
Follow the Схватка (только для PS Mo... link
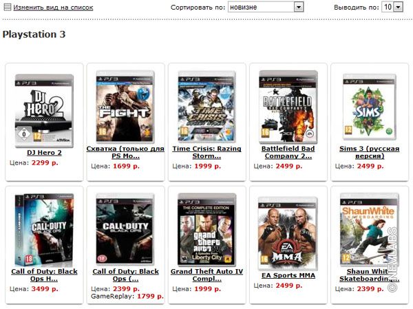click(125, 152)
